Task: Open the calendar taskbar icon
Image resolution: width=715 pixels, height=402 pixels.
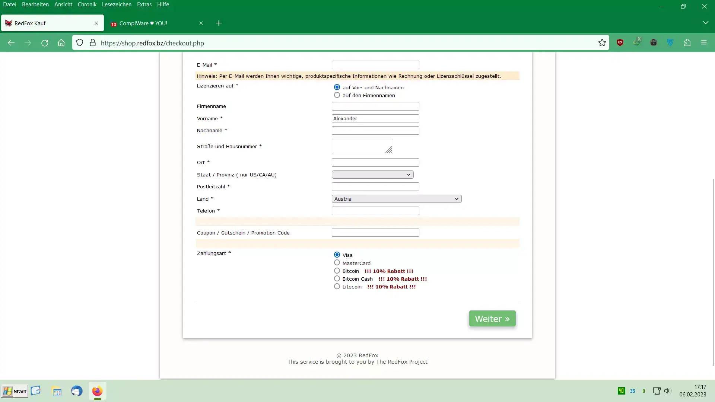Action: 57,392
